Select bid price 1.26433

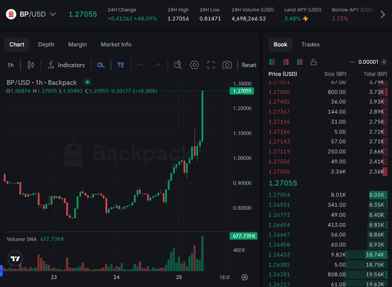click(279, 255)
